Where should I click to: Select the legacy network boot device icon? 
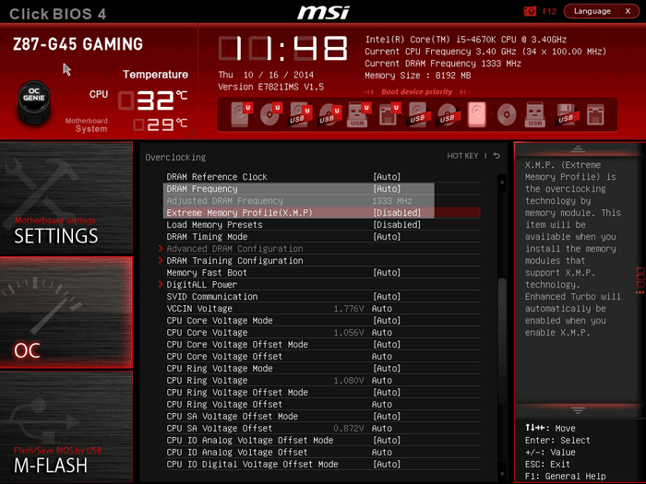coord(595,114)
